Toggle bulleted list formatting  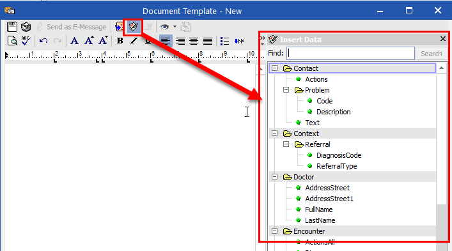[224, 41]
